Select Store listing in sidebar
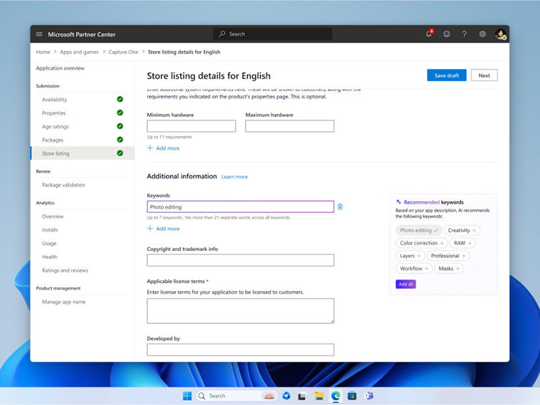540x405 pixels. pos(83,153)
